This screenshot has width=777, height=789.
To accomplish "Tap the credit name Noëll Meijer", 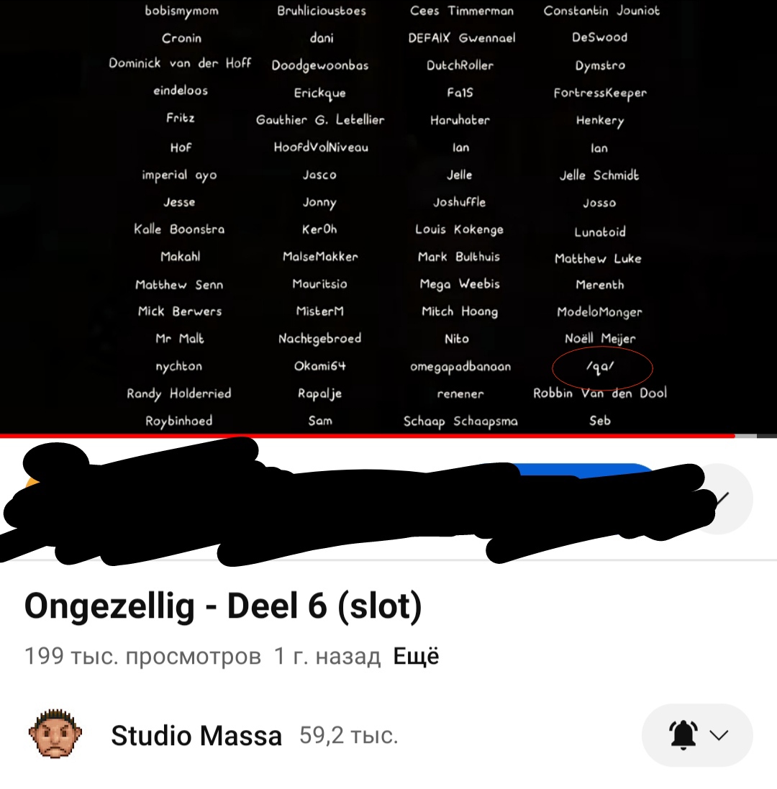I will point(600,339).
